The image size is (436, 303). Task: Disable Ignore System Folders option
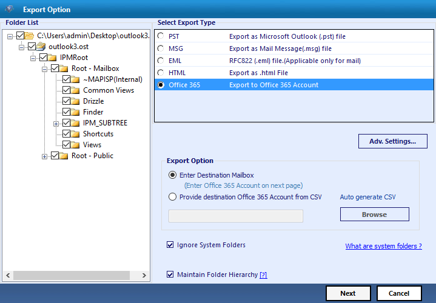click(170, 245)
